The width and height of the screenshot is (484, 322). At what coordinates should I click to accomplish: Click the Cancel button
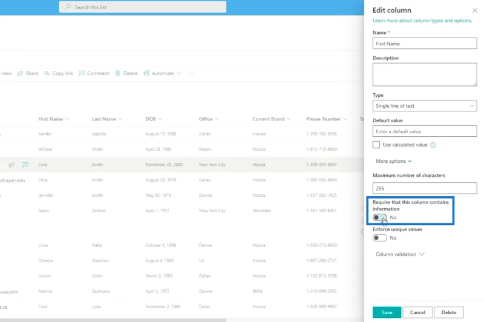click(417, 312)
